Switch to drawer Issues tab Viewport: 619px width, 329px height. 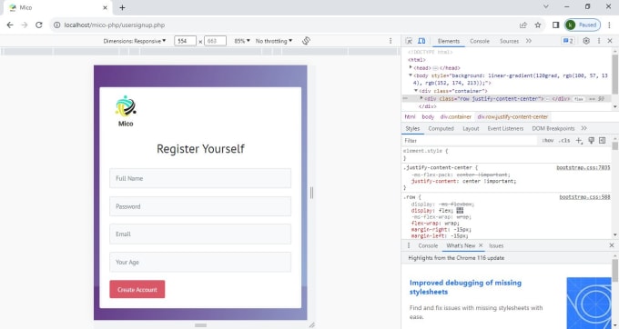click(496, 245)
